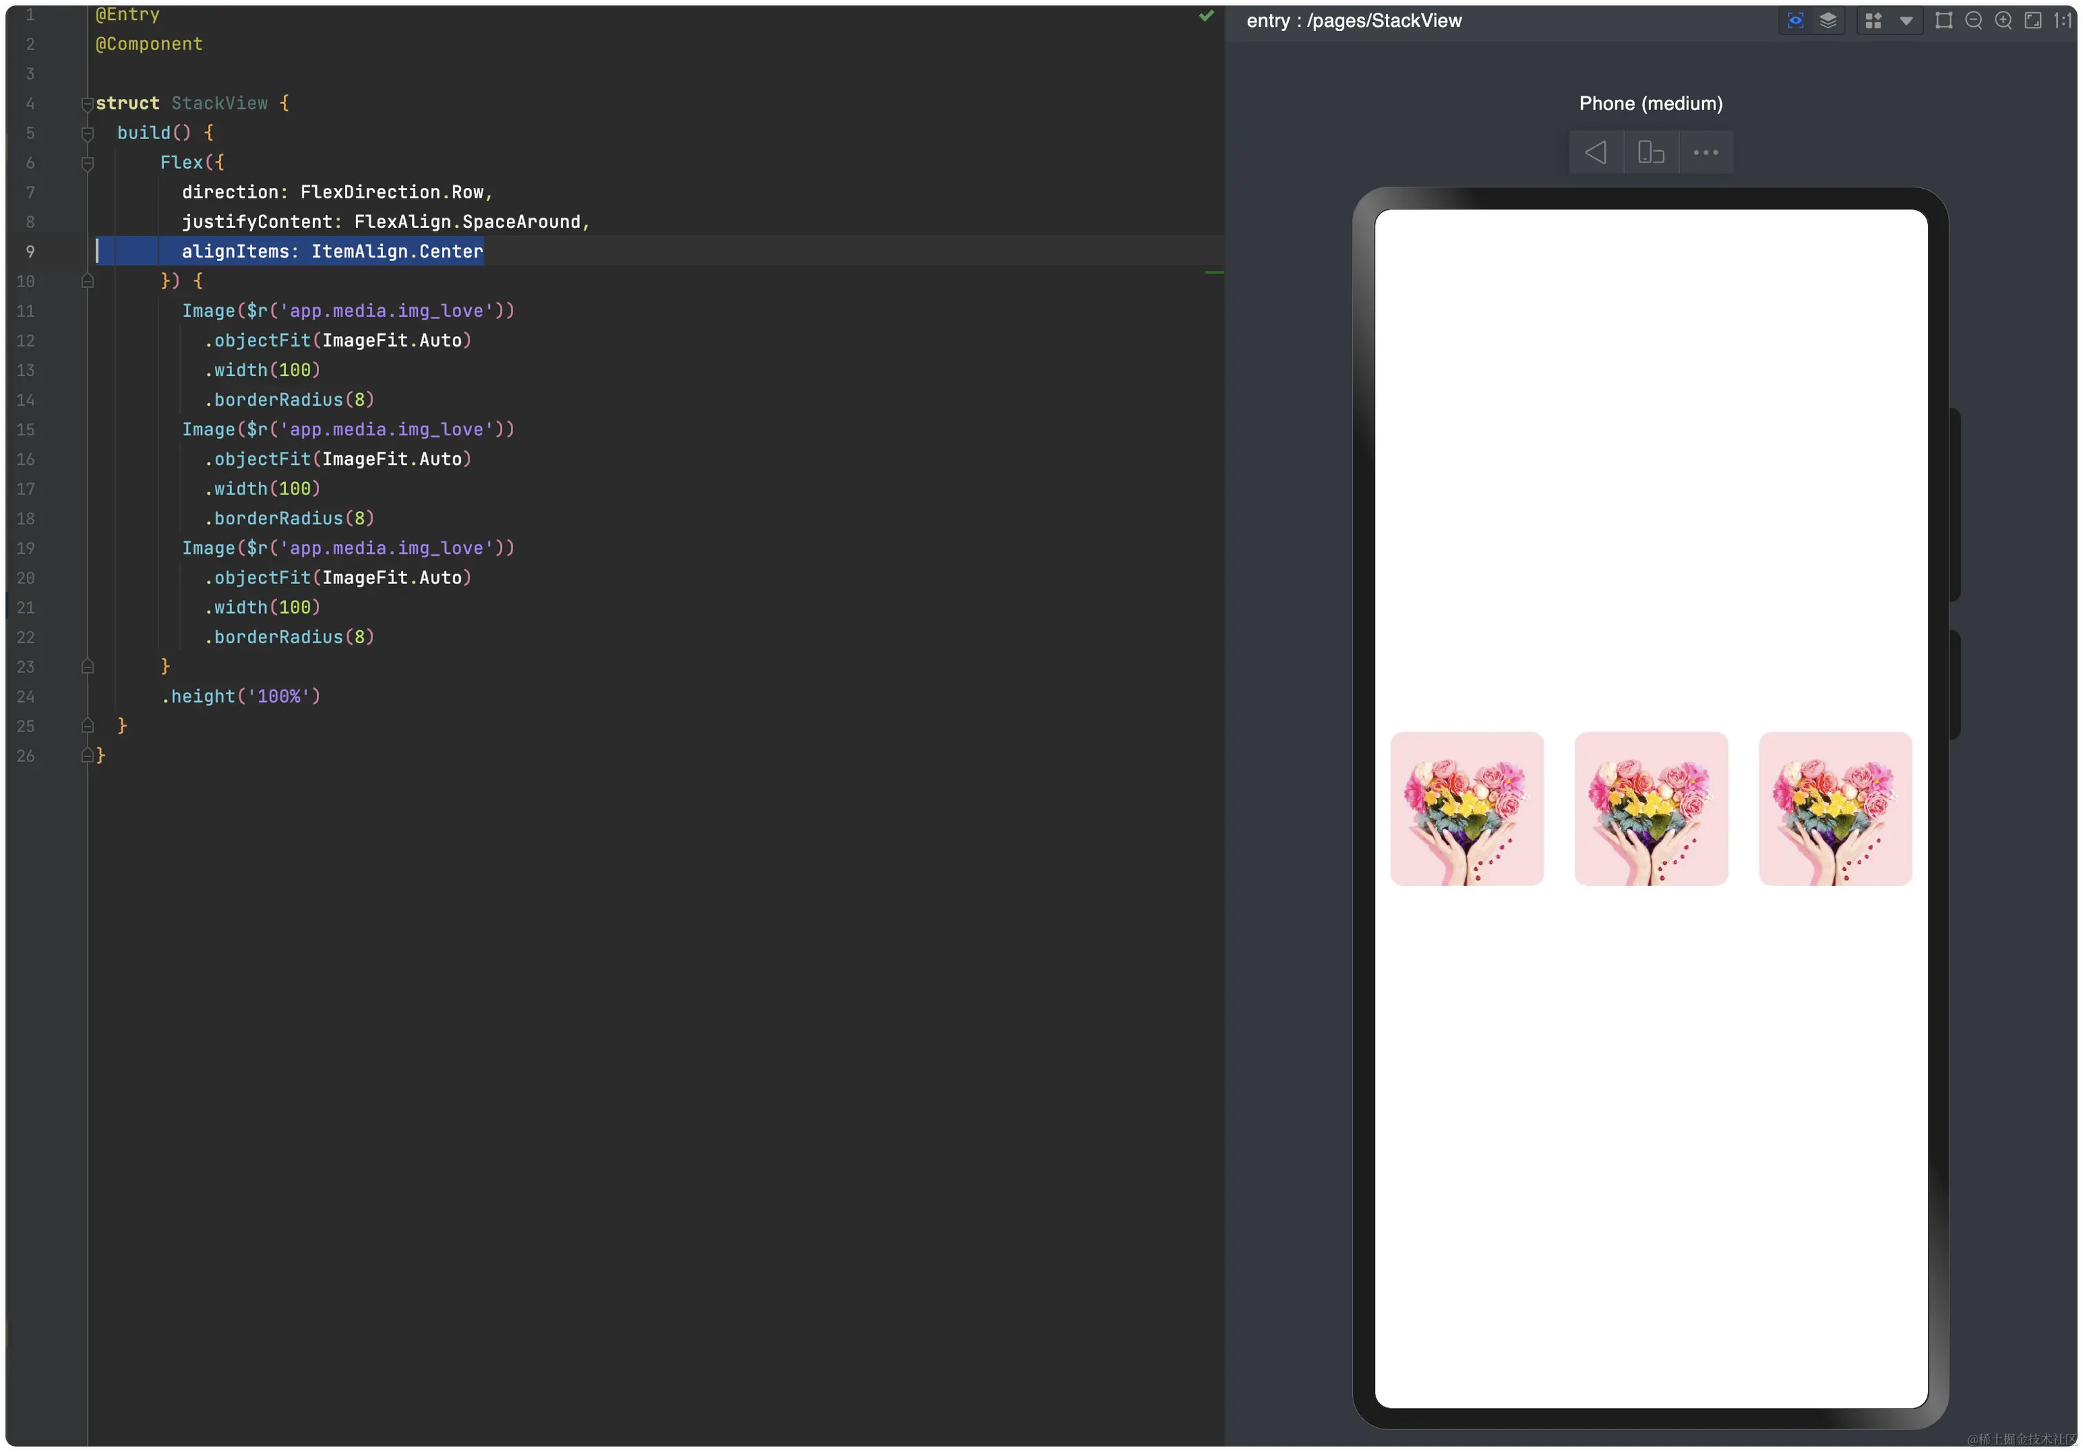The image size is (2083, 1452).
Task: Click '.borderRadius(8)' on line 14
Action: (289, 400)
